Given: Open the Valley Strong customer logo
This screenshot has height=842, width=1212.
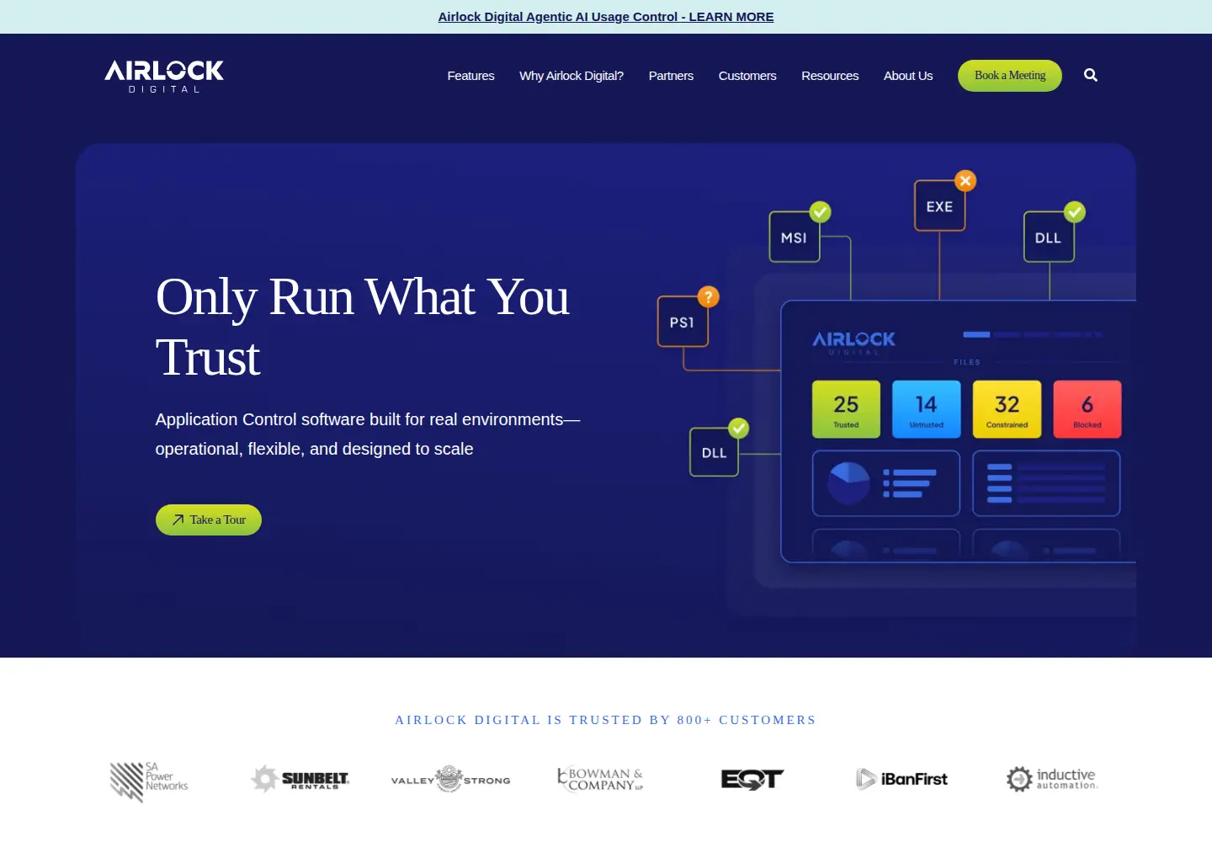Looking at the screenshot, I should click(450, 780).
